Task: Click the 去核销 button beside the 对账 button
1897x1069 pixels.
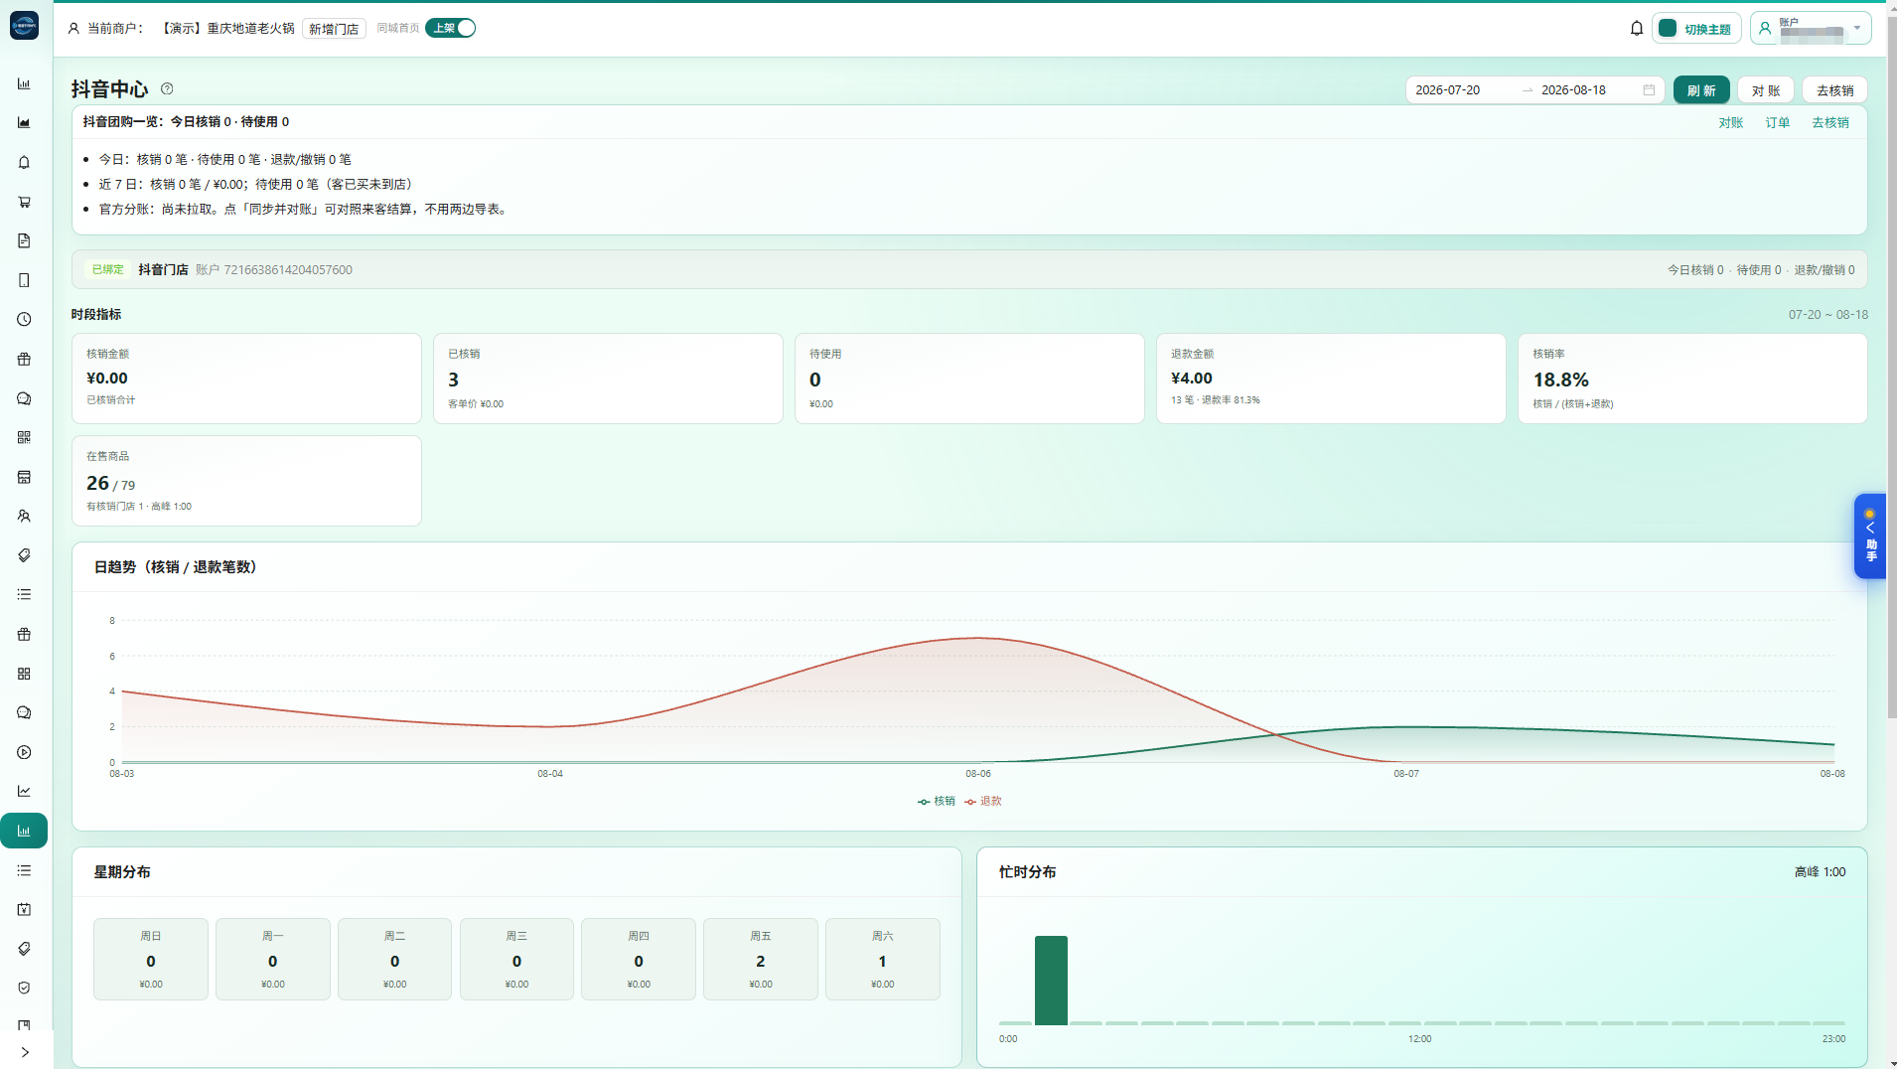Action: click(x=1834, y=89)
